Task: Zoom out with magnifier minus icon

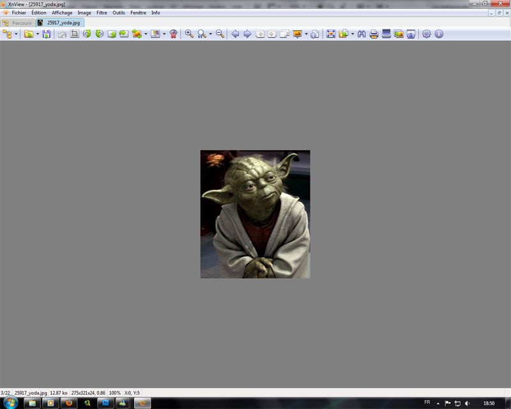Action: point(220,34)
